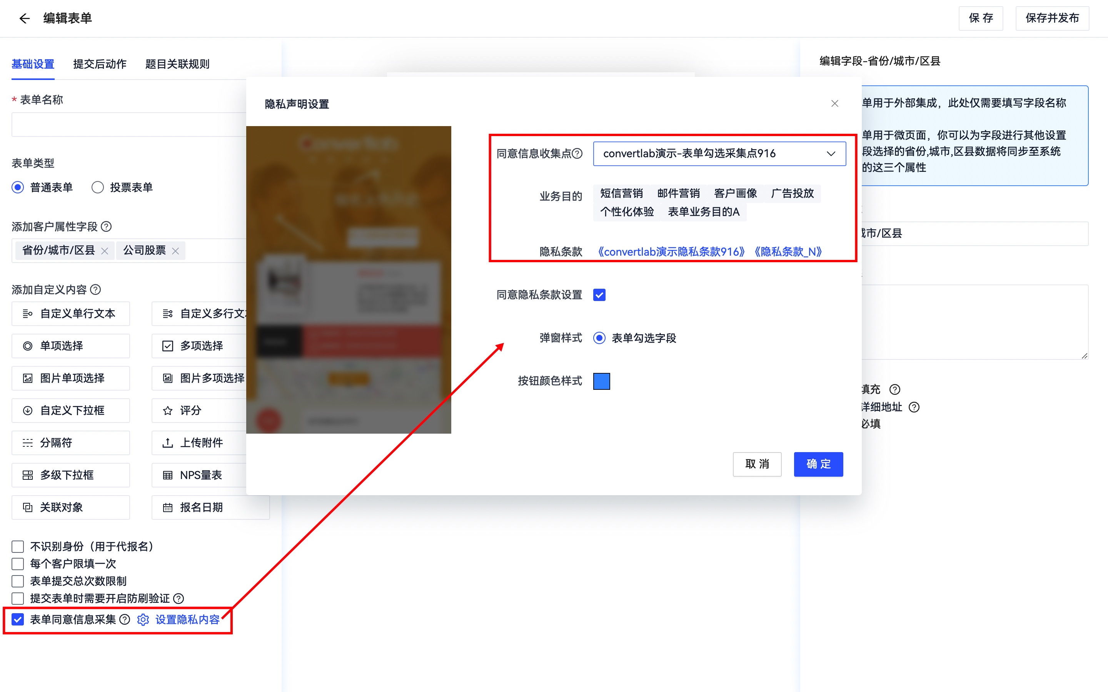Select 投票表单 radio button
This screenshot has width=1108, height=692.
tap(97, 188)
